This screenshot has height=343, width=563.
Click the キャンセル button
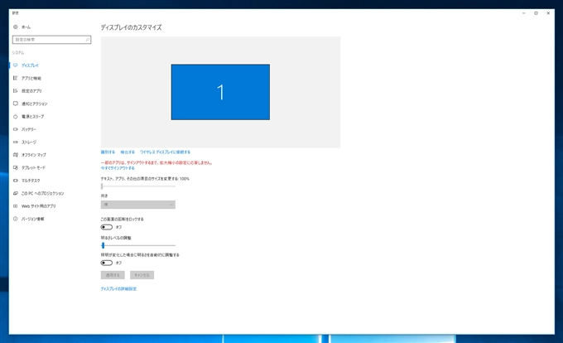pyautogui.click(x=142, y=275)
